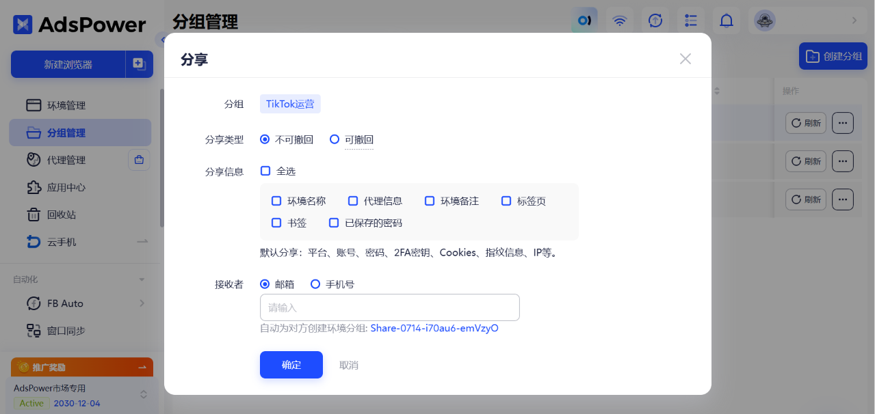The height and width of the screenshot is (414, 875).
Task: Click the receiver 请输入 input field
Action: (x=390, y=307)
